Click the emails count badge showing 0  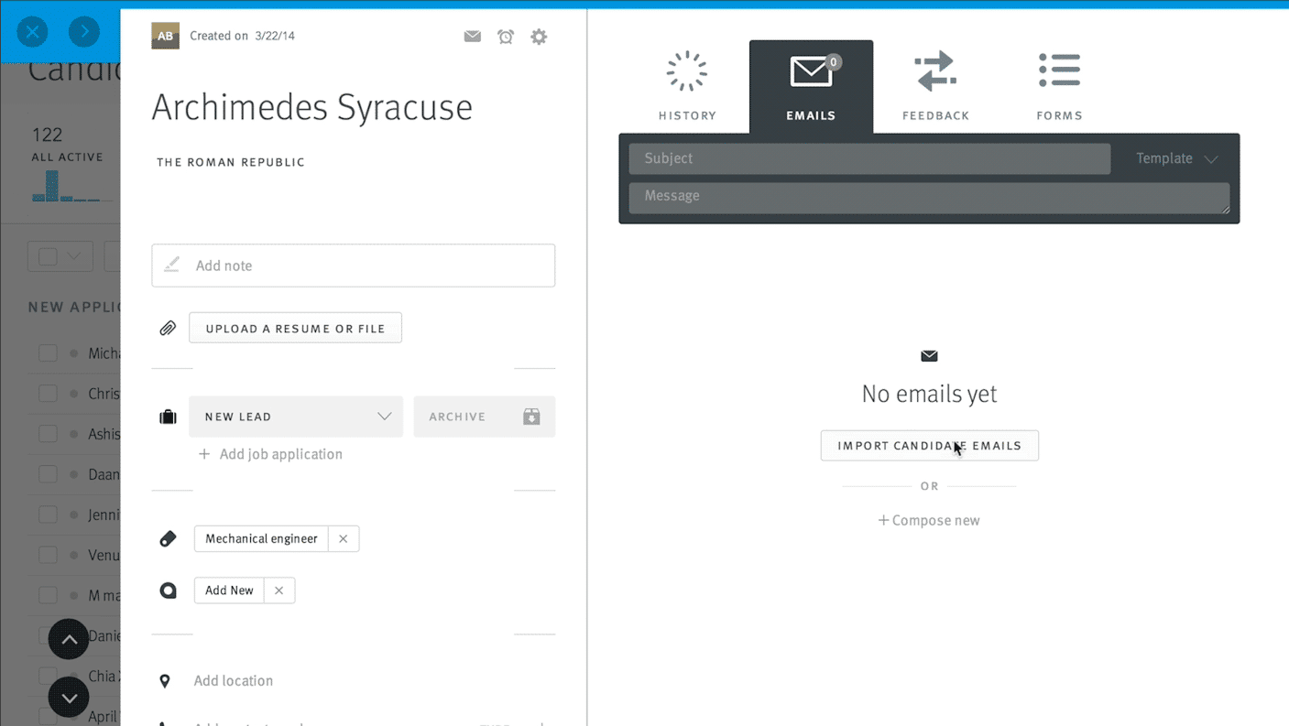(x=833, y=62)
